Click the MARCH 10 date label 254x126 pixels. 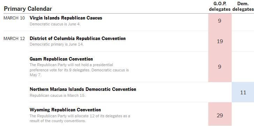click(x=14, y=18)
